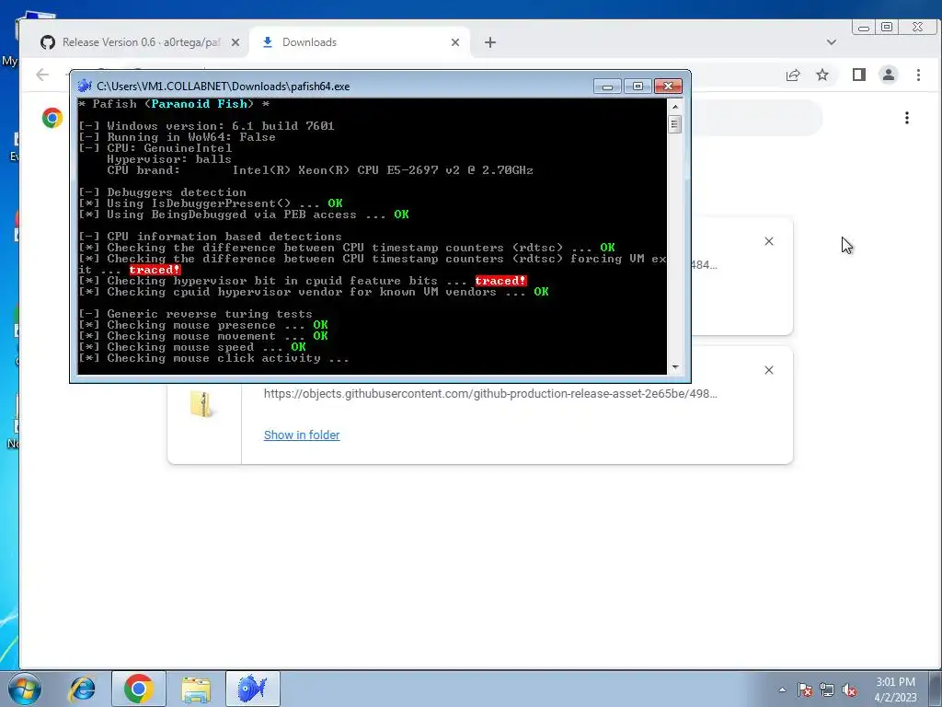Open the clock showing 3:01 PM
The image size is (942, 707).
[895, 690]
